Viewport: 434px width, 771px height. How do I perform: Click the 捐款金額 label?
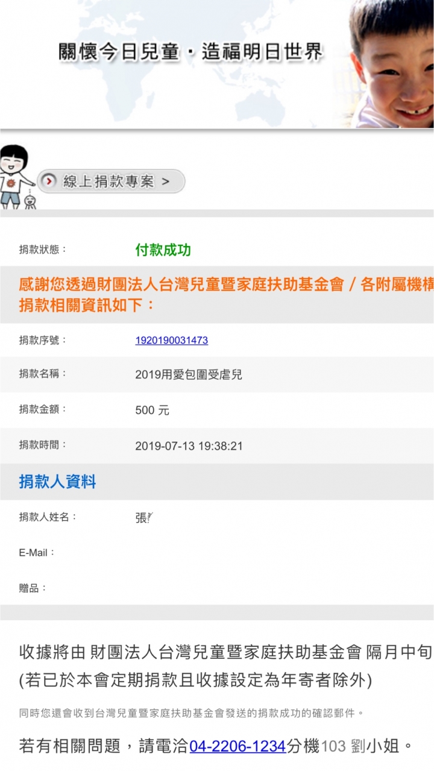[x=43, y=409]
